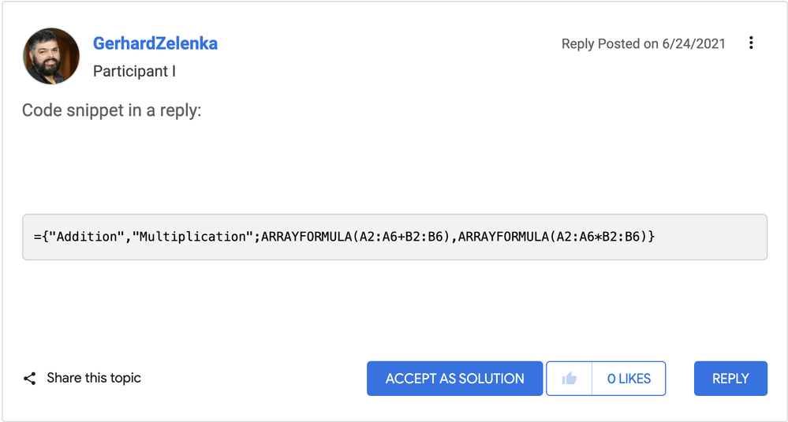Click the Reply Posted on 6/24/2021 date
This screenshot has height=422, width=788.
[x=644, y=43]
